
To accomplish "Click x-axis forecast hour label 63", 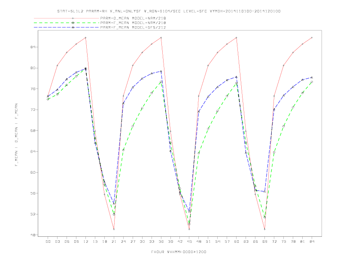I will (246, 242).
